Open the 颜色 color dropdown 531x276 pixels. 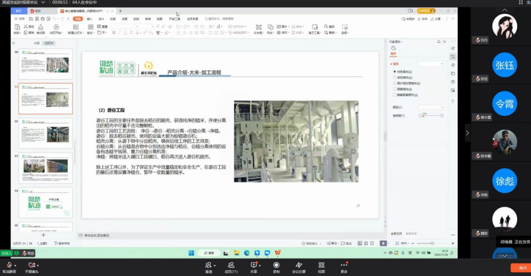pos(431,107)
